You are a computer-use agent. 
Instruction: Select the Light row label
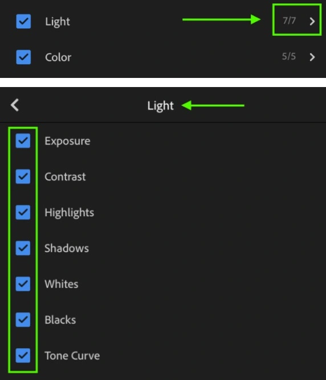pos(58,22)
